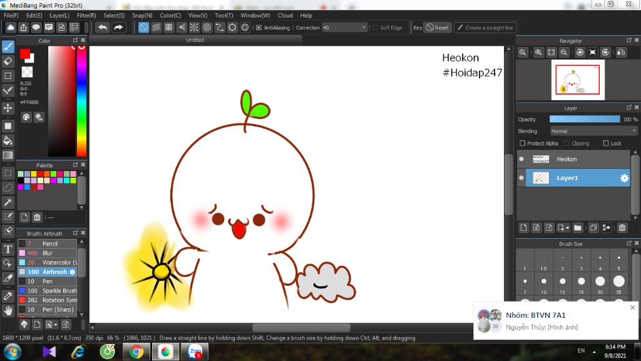Screen dimensions: 641x361
Task: Select the Lasso selection tool
Action: (8, 187)
